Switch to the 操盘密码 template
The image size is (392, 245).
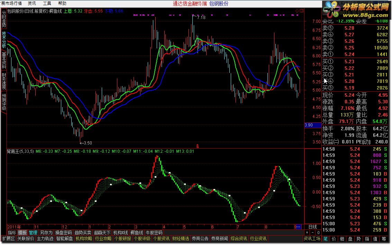pyautogui.click(x=64, y=233)
